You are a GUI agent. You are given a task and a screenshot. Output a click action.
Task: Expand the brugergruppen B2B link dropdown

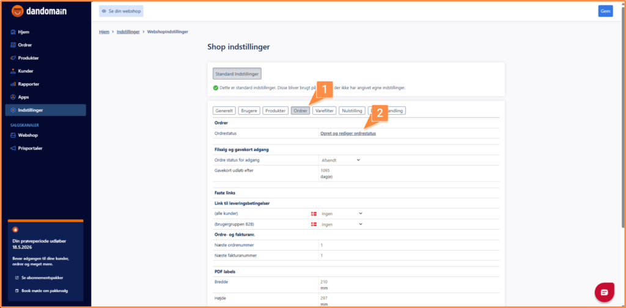point(342,224)
